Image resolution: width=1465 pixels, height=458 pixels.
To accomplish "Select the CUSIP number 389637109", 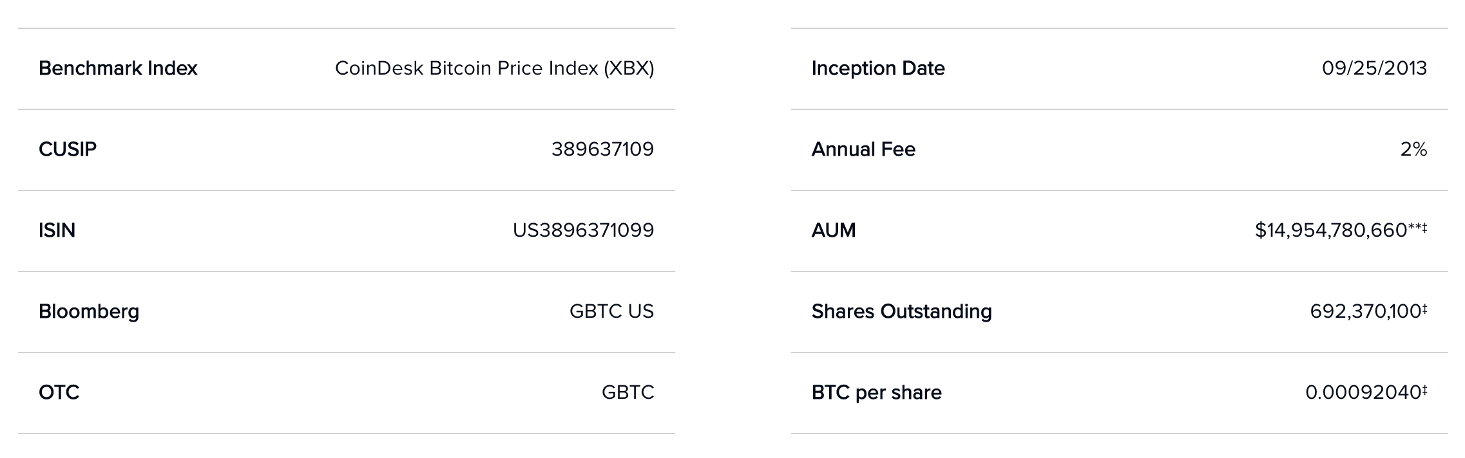I will click(602, 149).
